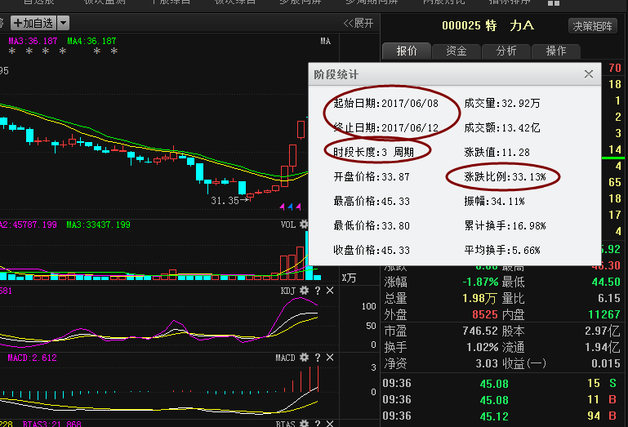Click the <<展开 expand link
The height and width of the screenshot is (427, 628).
[x=358, y=23]
